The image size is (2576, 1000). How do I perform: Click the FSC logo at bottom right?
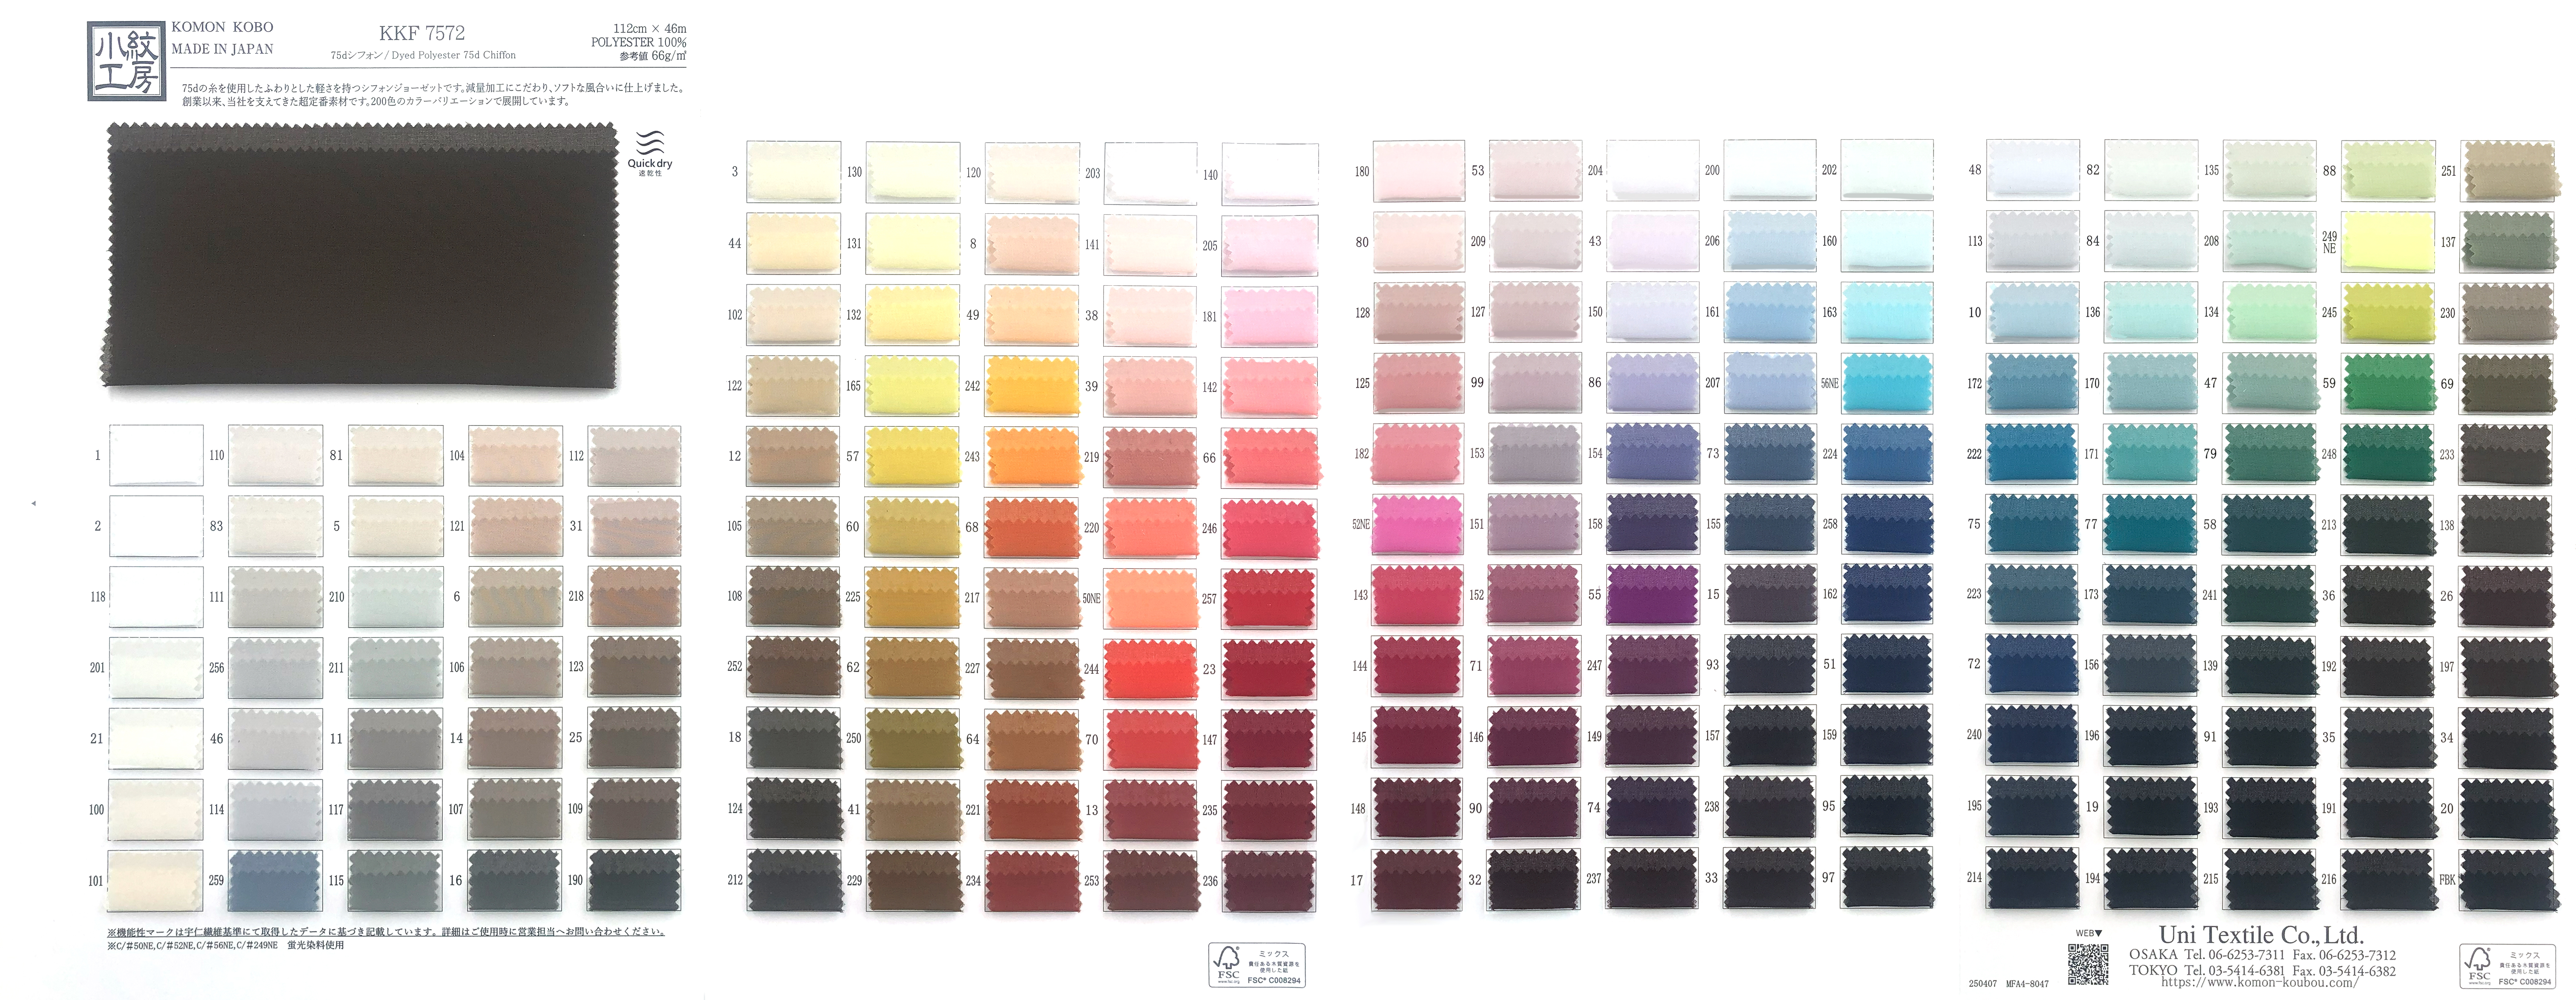click(x=2507, y=965)
